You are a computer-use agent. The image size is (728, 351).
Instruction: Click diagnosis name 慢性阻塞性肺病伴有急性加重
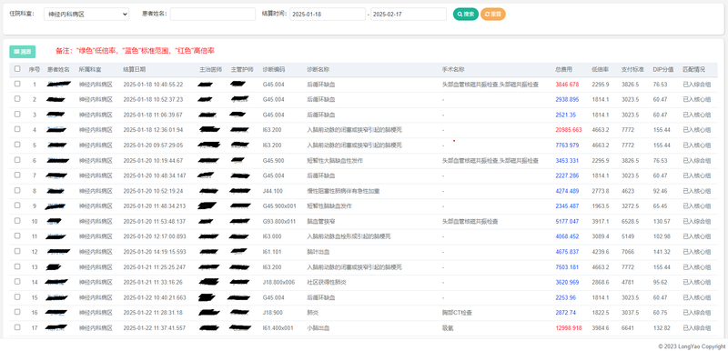[343, 191]
